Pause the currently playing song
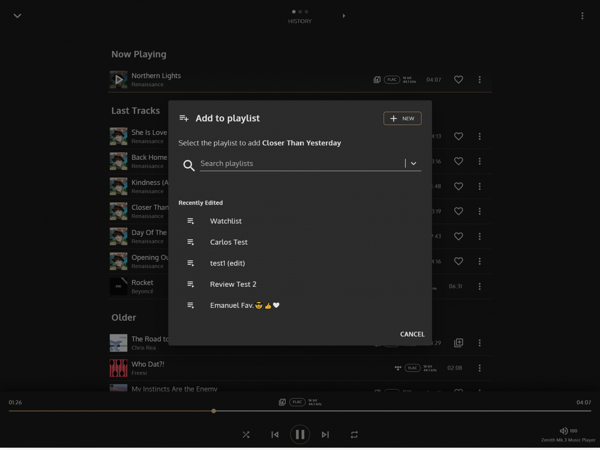Image resolution: width=600 pixels, height=450 pixels. click(300, 434)
